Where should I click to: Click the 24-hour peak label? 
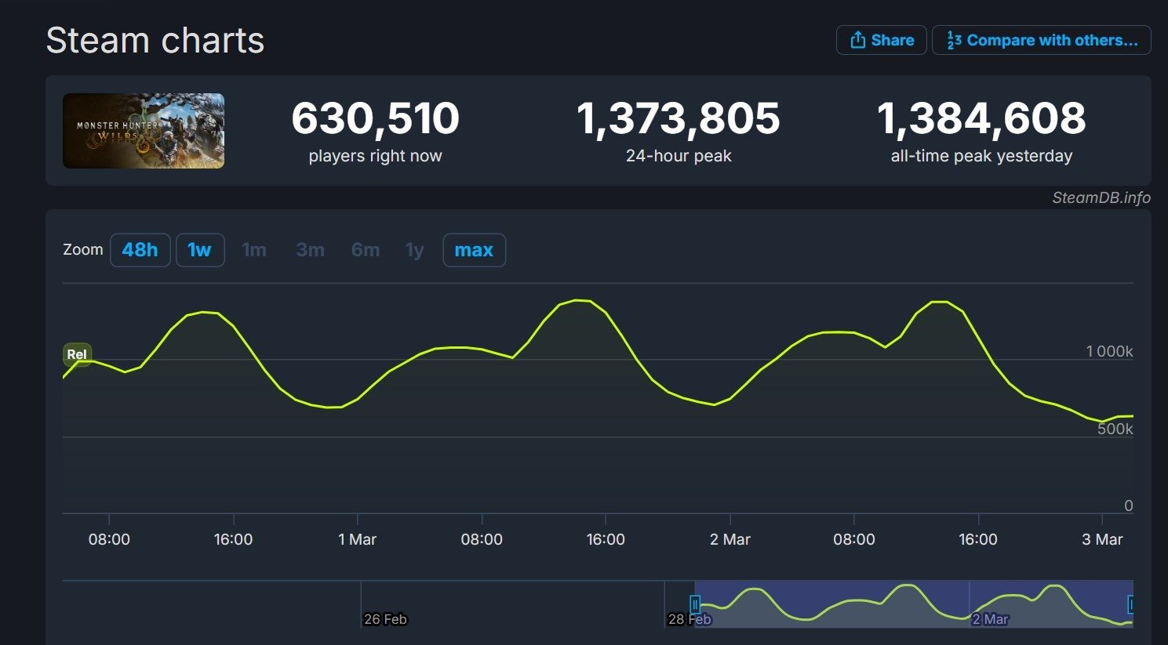[x=679, y=156]
